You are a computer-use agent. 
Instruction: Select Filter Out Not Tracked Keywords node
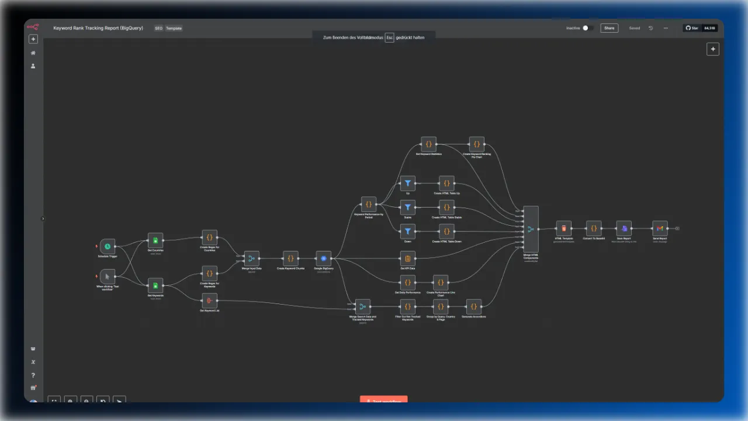[x=408, y=306]
